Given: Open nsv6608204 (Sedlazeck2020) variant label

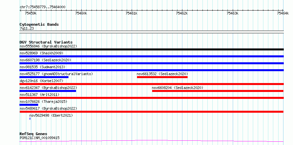Looking at the screenshot, I should pyautogui.click(x=177, y=88).
